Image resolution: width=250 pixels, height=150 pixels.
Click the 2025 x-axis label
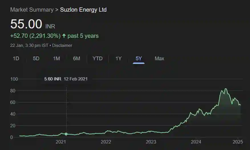point(238,142)
